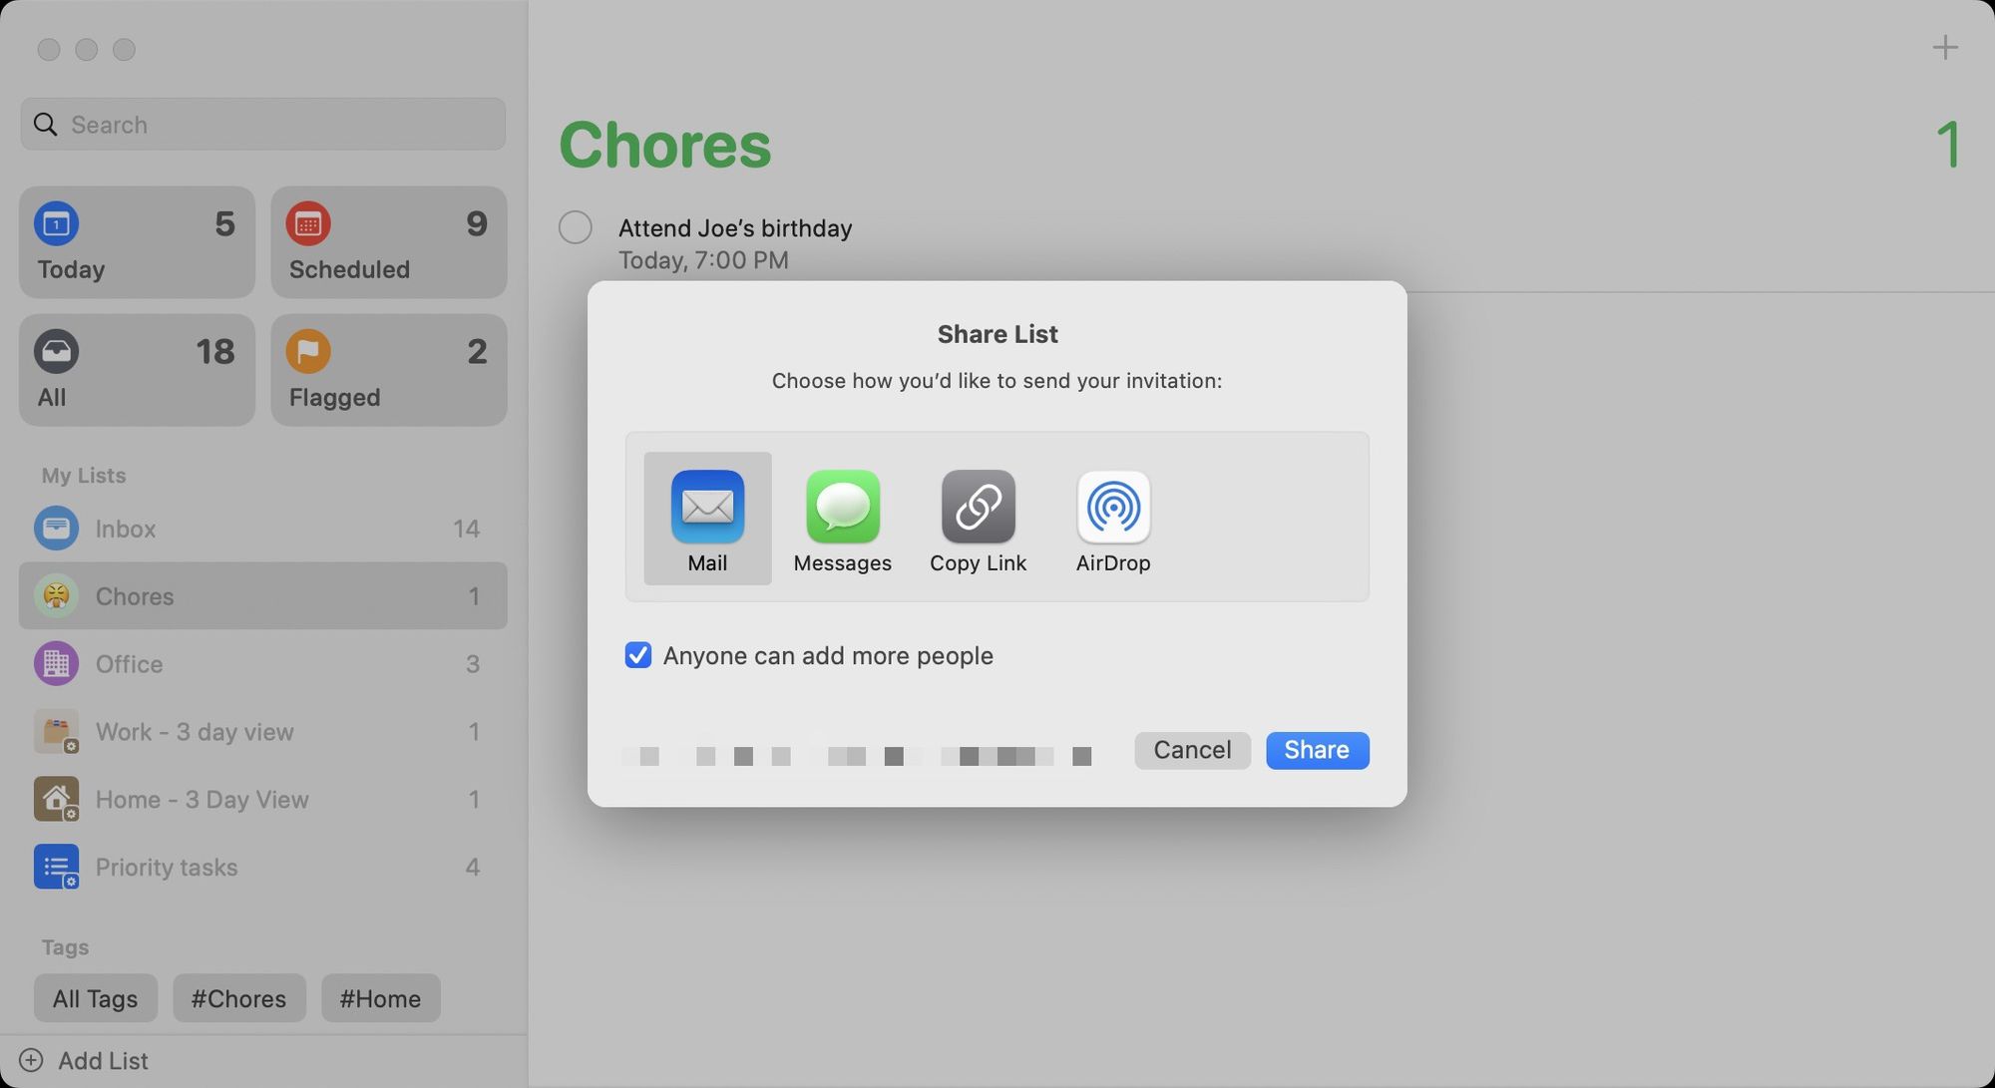Viewport: 1995px width, 1088px height.
Task: Click the plus icon to add a reminder
Action: (x=1944, y=47)
